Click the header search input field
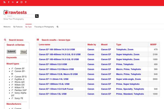The image size is (164, 109). tap(20, 16)
